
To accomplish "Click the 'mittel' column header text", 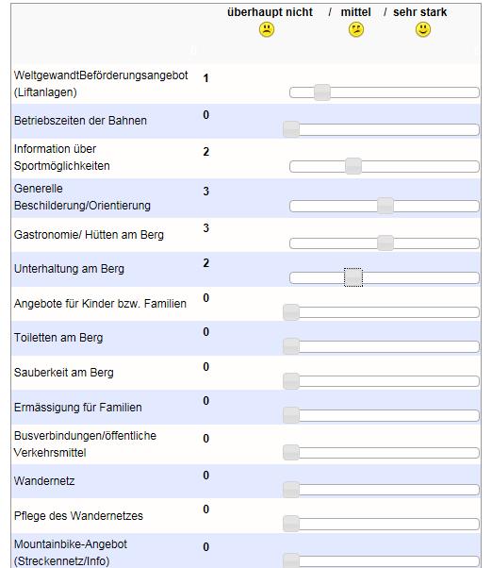I will point(355,12).
